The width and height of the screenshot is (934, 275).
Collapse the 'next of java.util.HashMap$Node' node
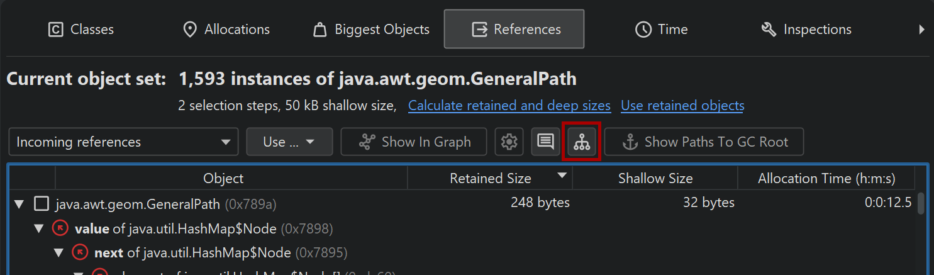coord(58,253)
